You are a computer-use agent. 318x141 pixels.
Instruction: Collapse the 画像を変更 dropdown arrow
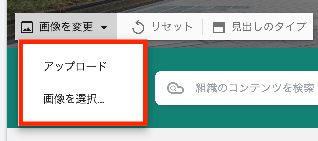(104, 27)
